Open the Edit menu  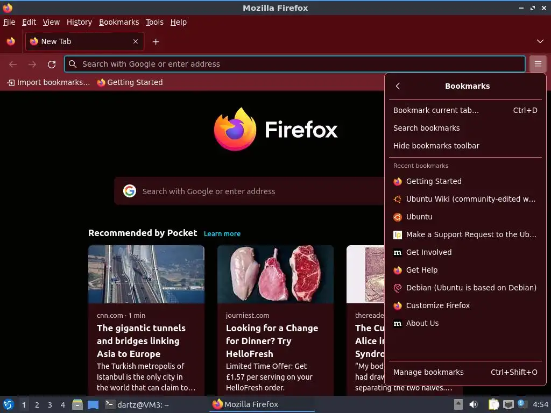tap(29, 22)
